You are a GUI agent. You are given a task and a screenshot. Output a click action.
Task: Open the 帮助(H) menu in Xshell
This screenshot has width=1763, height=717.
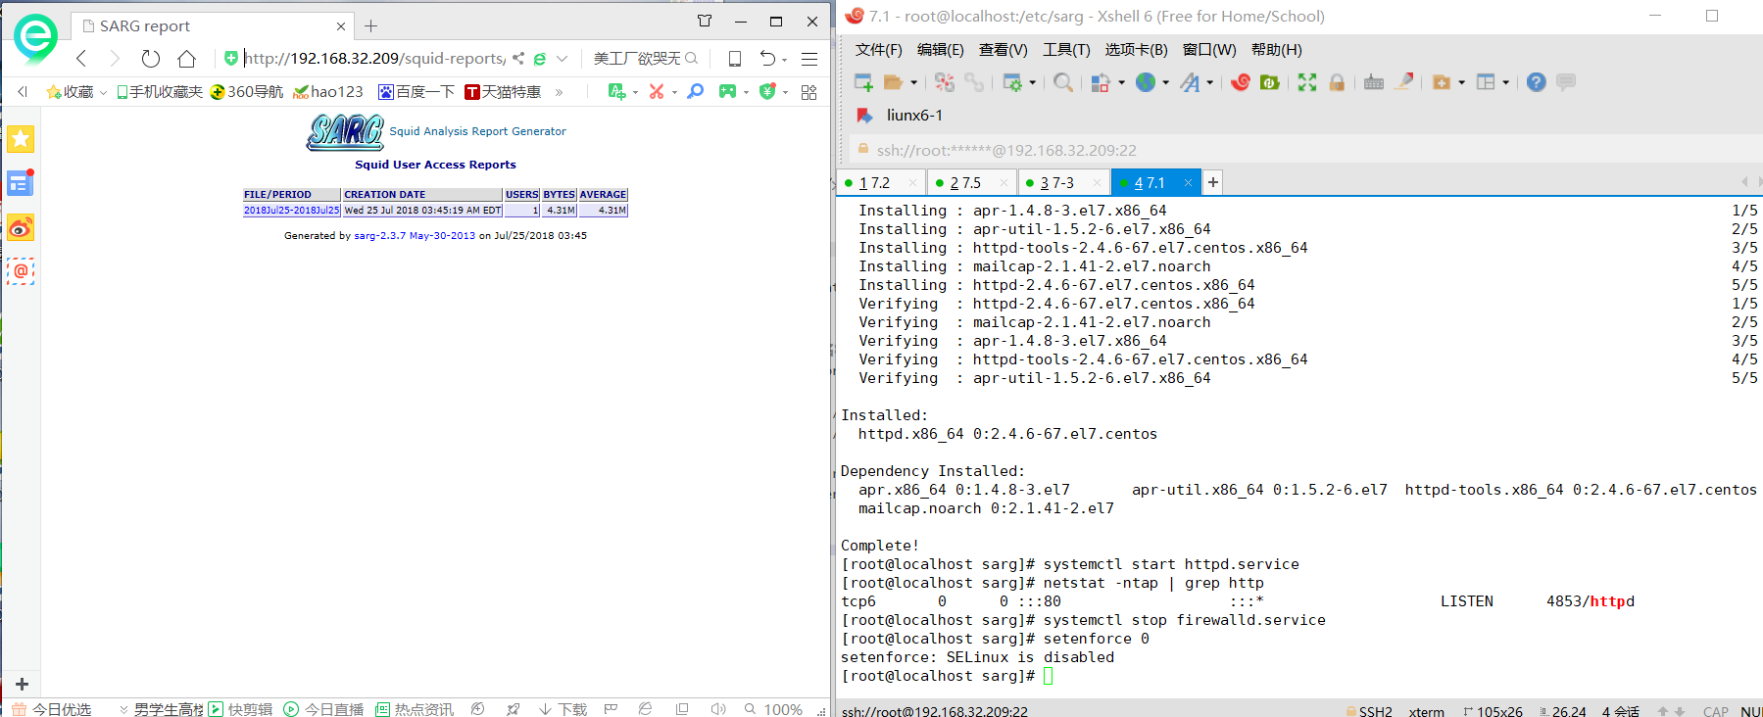(1277, 50)
